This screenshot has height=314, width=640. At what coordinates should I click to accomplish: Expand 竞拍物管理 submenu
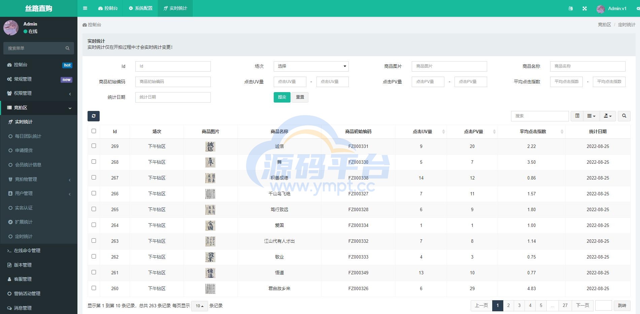coord(39,179)
